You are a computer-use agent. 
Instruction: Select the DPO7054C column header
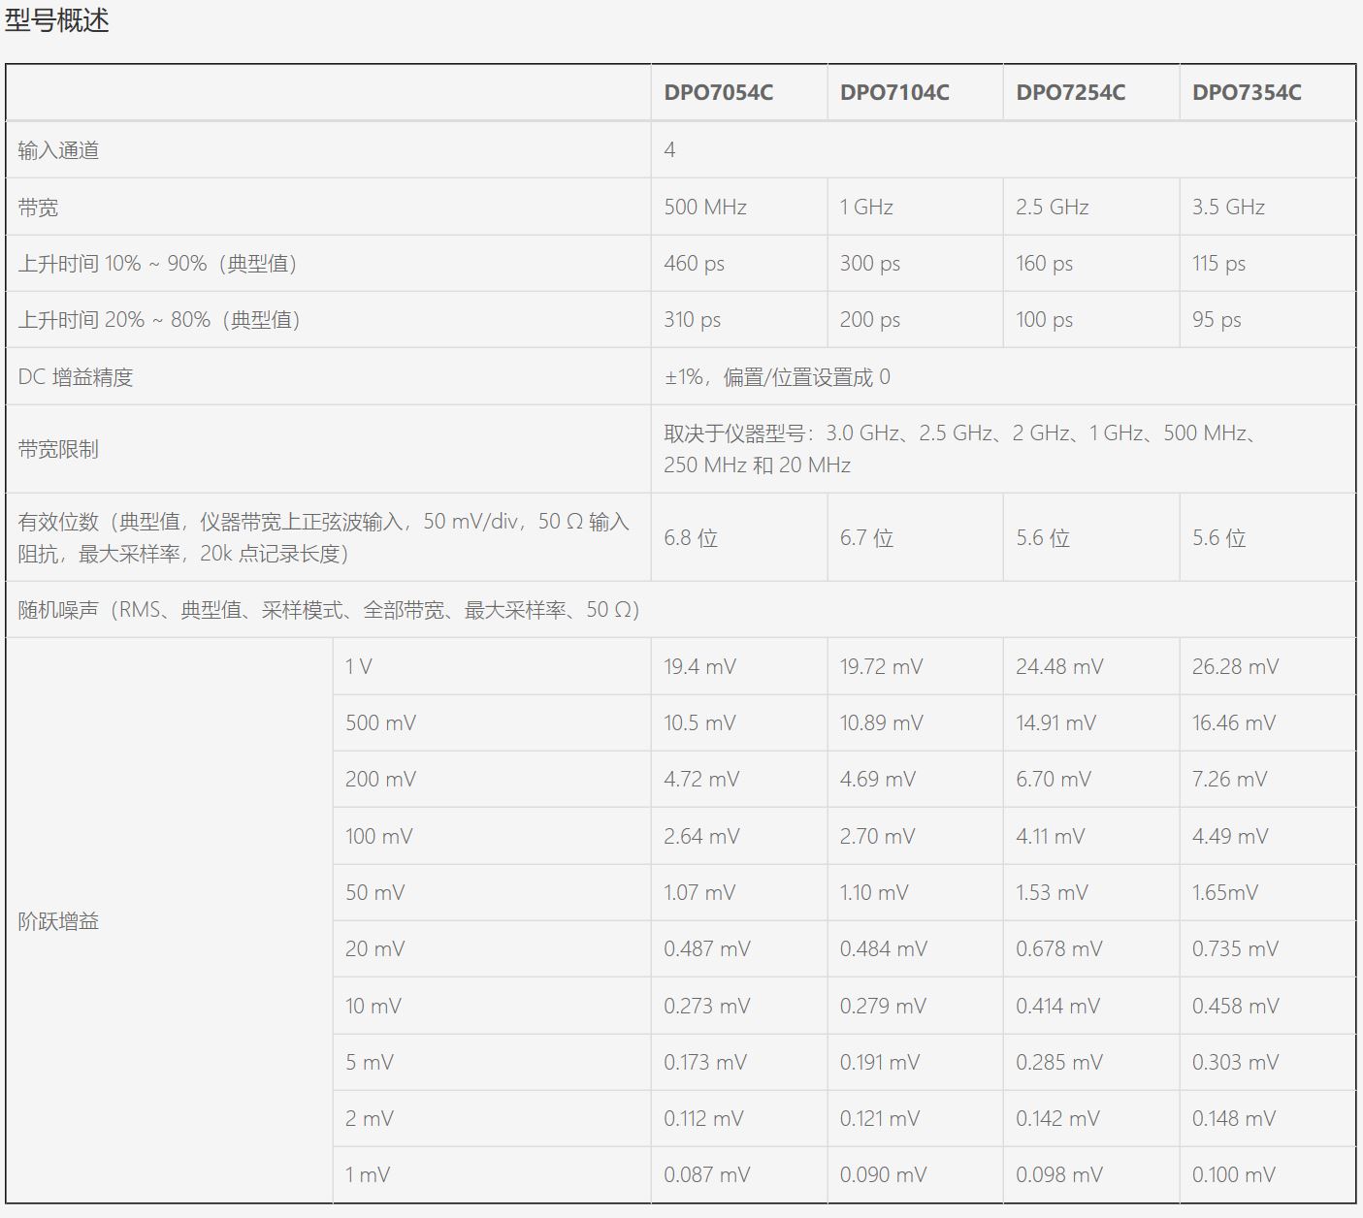click(x=718, y=93)
